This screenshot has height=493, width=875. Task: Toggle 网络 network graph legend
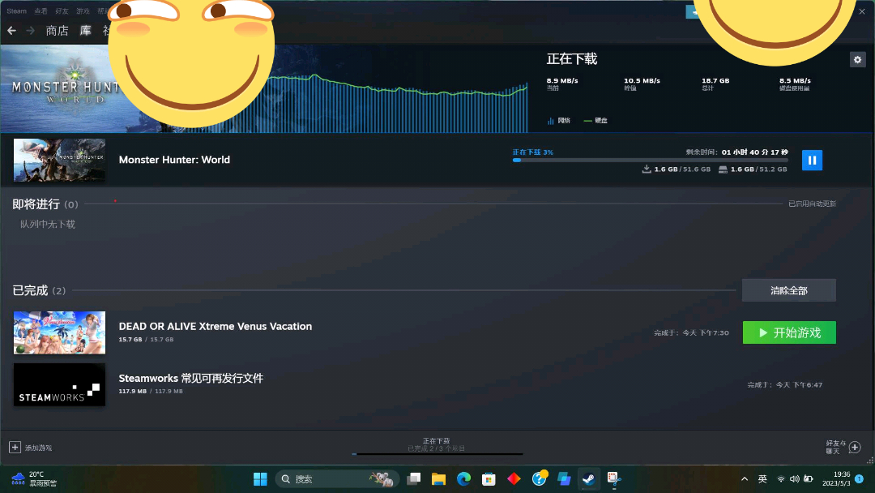click(x=559, y=121)
